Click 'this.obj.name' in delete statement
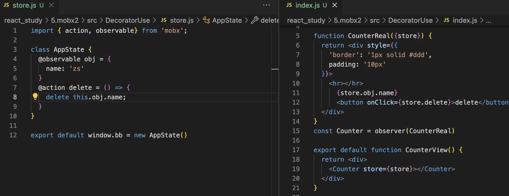 (x=98, y=97)
